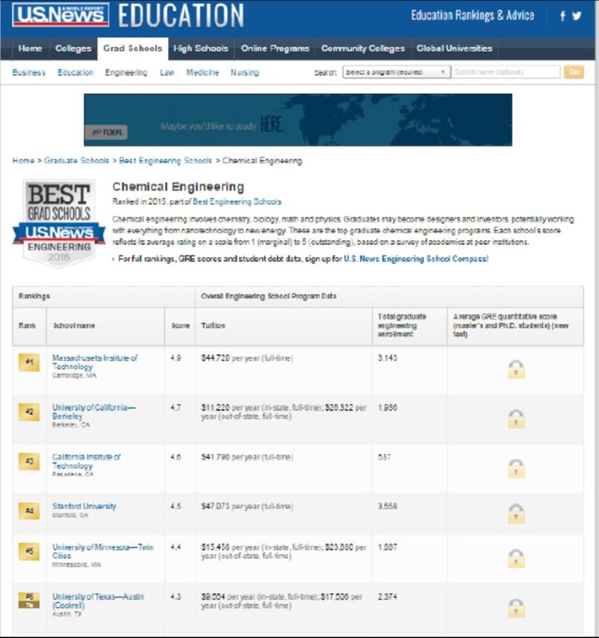Go to the Law sub-navigation link

tap(167, 73)
